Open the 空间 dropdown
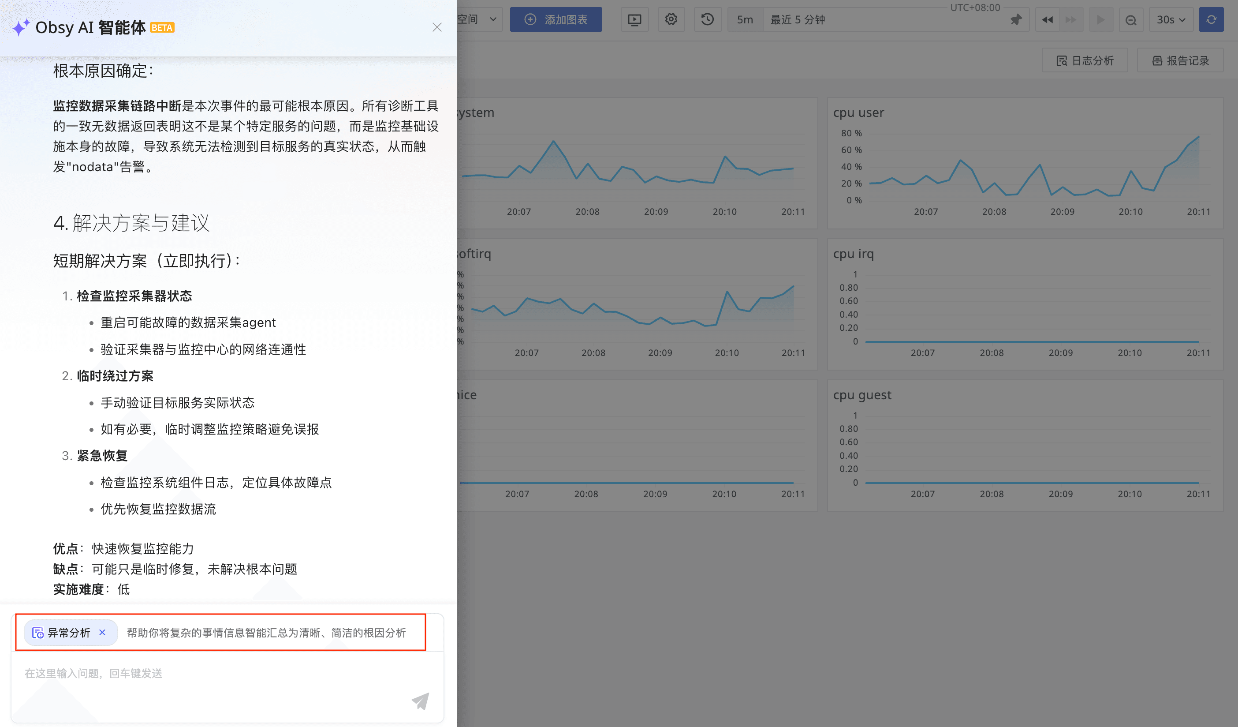 tap(479, 20)
